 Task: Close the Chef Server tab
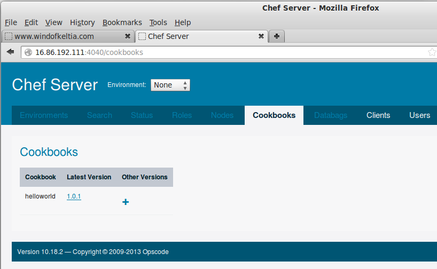click(x=261, y=36)
